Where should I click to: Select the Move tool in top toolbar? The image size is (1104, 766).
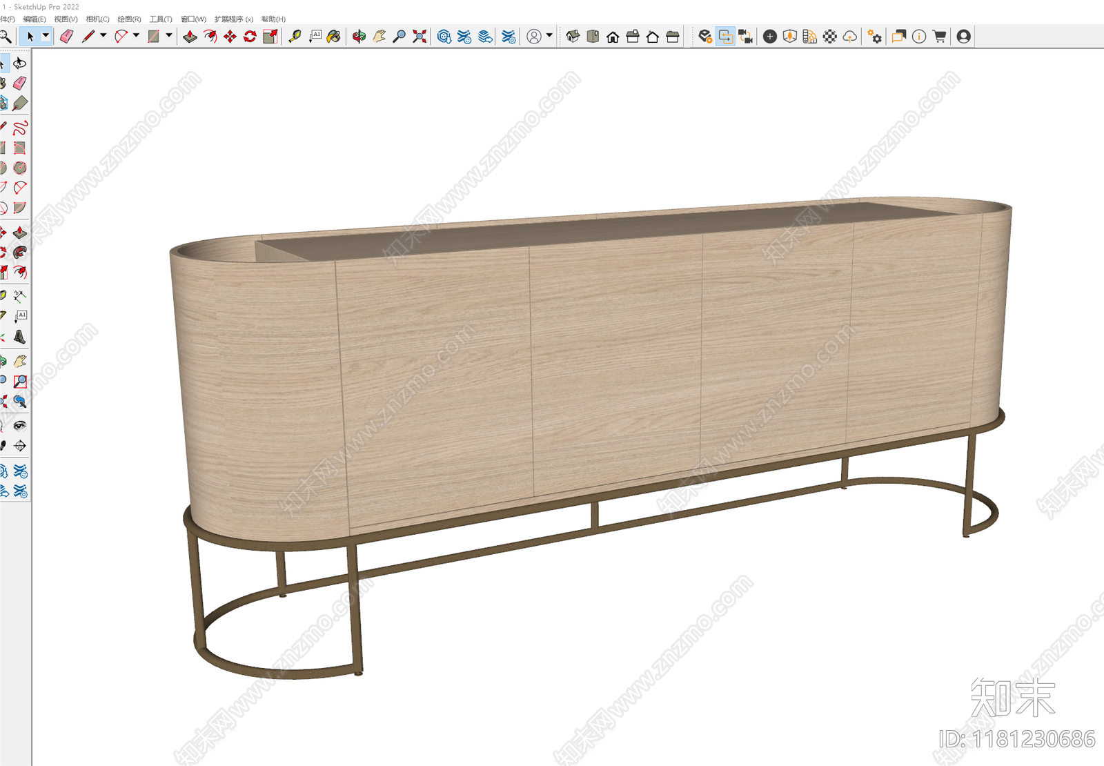click(230, 37)
